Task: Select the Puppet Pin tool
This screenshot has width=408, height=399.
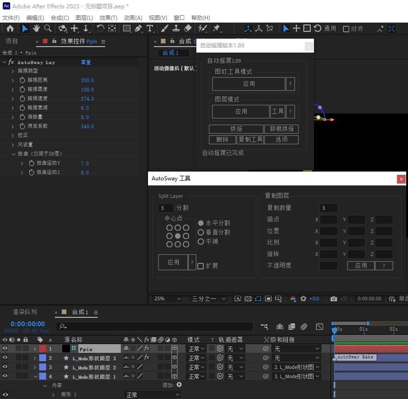Action: point(216,29)
